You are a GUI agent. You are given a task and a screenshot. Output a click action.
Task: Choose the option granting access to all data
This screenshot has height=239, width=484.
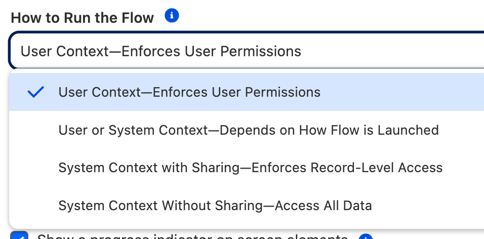247,206
